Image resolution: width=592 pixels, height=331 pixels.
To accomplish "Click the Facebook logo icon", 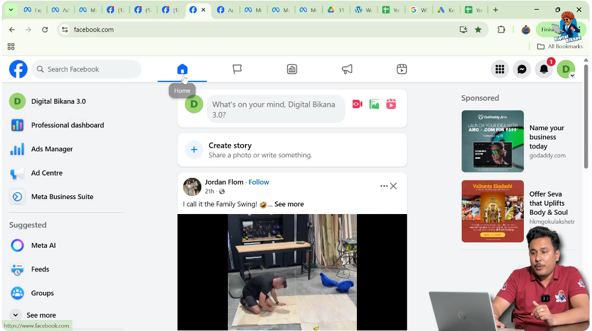I will point(18,69).
